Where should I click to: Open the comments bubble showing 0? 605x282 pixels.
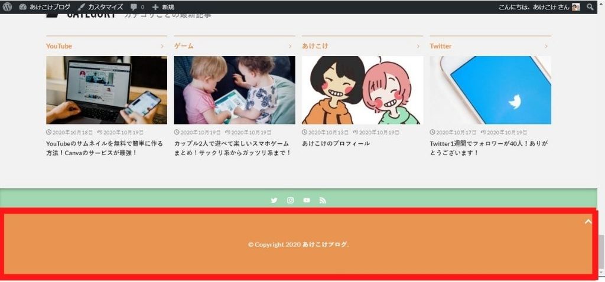pyautogui.click(x=137, y=7)
